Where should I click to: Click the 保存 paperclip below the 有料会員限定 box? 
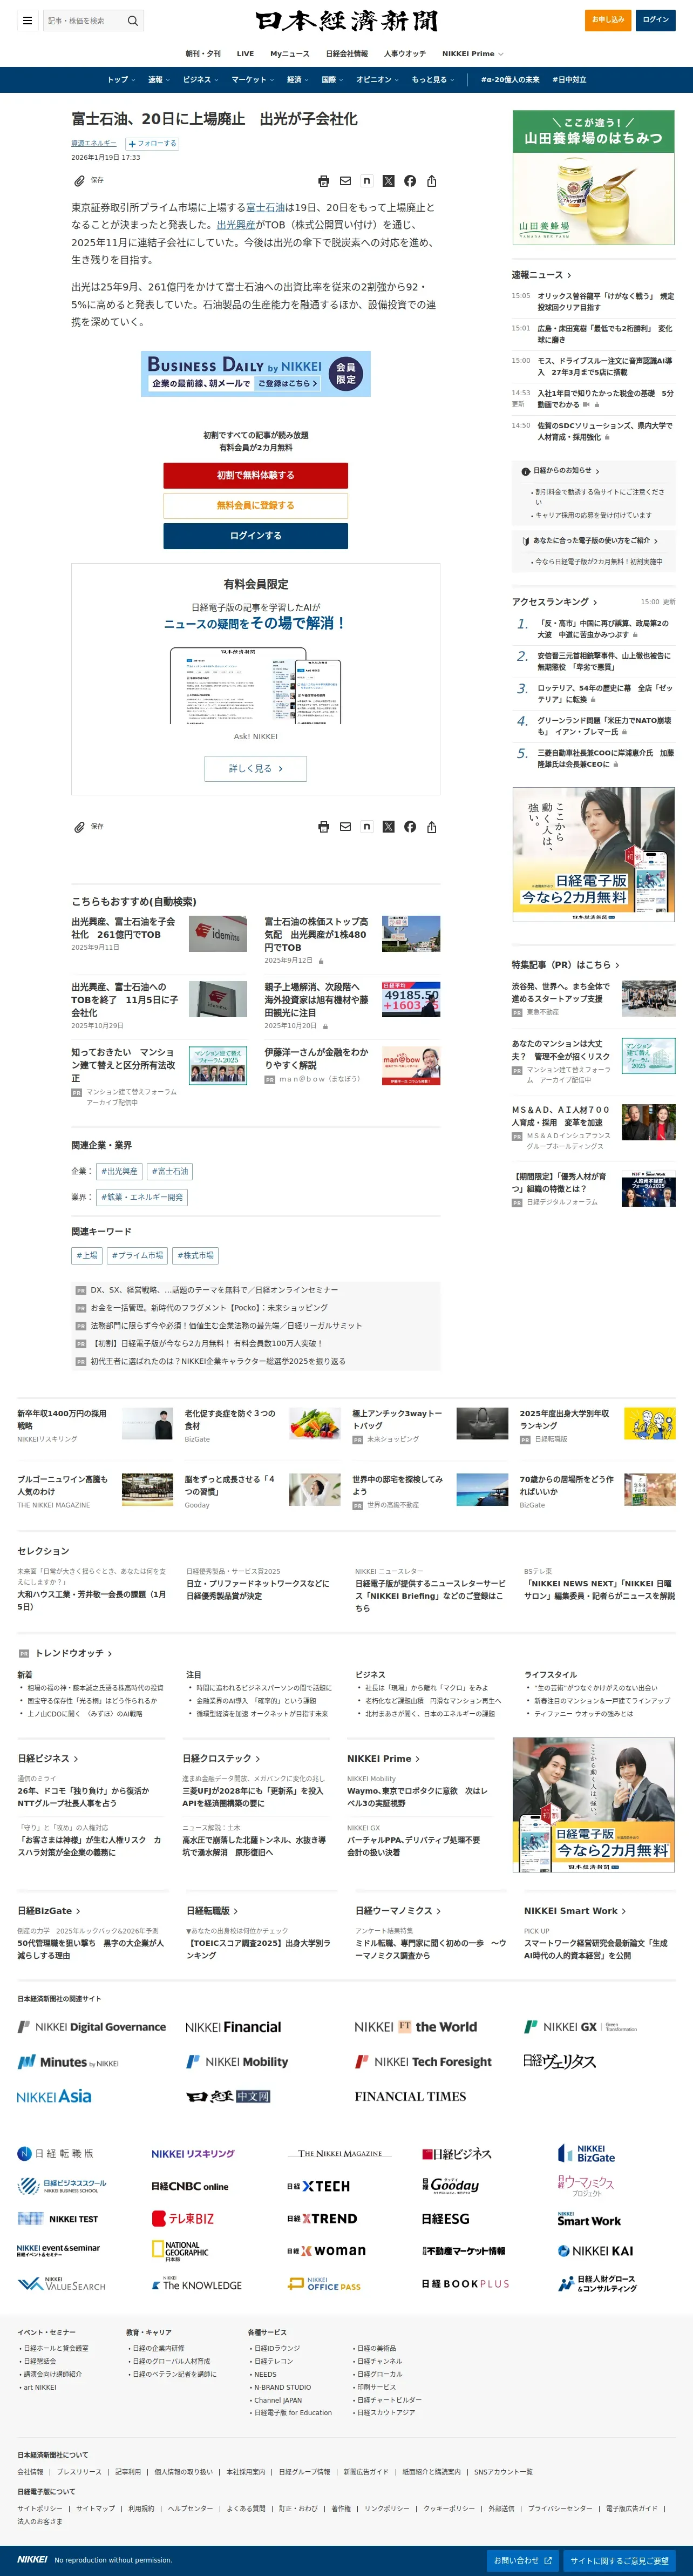79,827
